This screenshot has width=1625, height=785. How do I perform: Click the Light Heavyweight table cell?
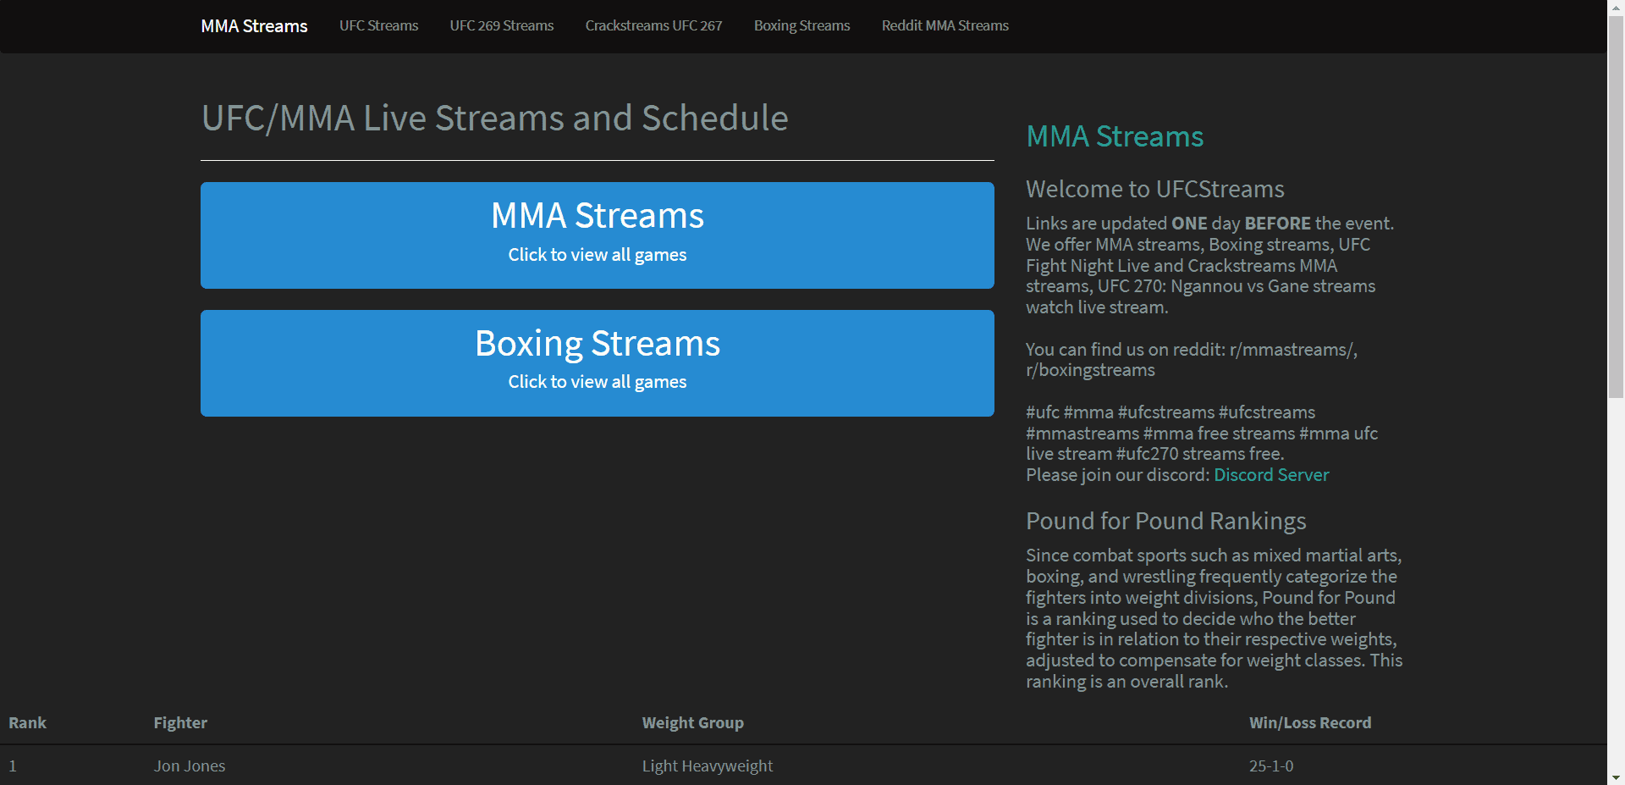click(707, 766)
